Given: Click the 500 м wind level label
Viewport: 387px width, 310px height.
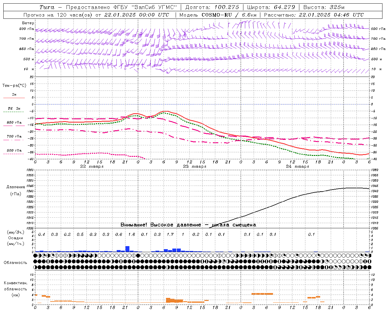Looking at the screenshot, I should pyautogui.click(x=29, y=59).
